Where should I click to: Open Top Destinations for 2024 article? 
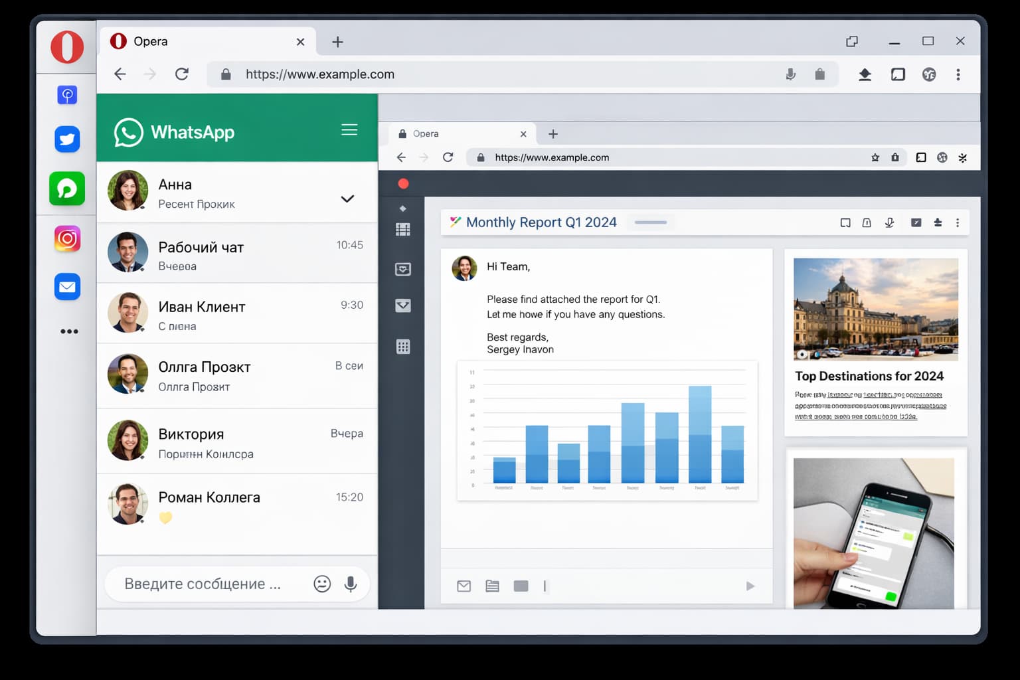coord(869,376)
